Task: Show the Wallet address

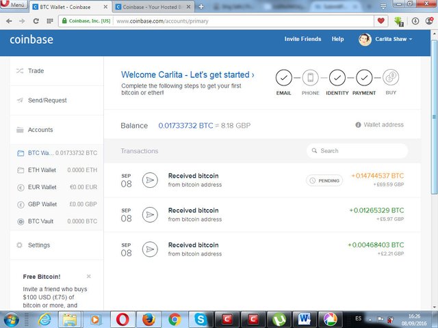Action: [x=379, y=124]
